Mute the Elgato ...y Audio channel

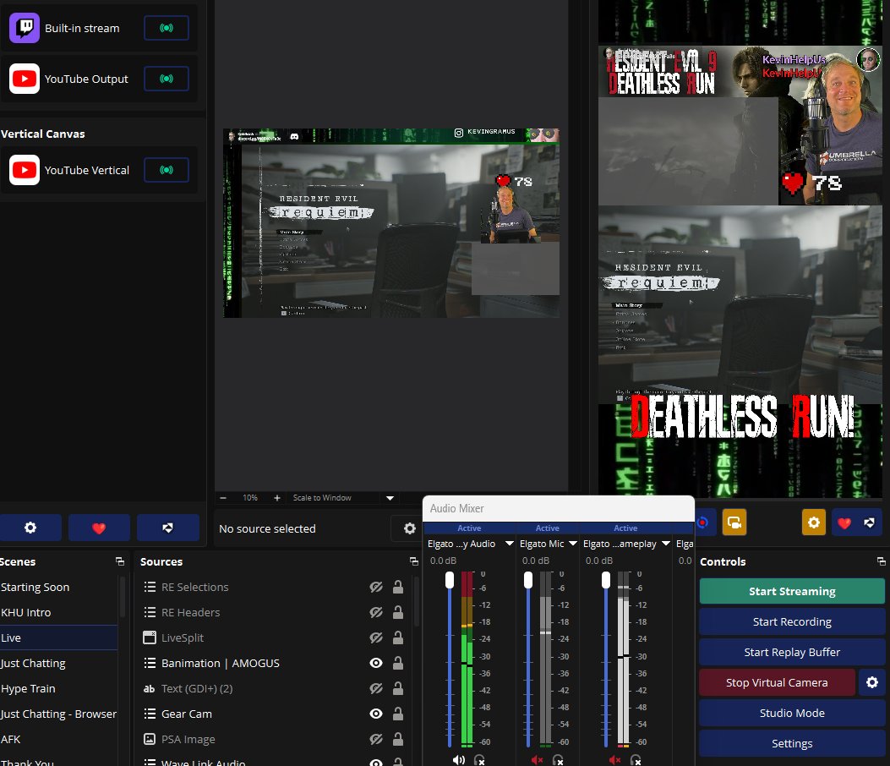459,760
